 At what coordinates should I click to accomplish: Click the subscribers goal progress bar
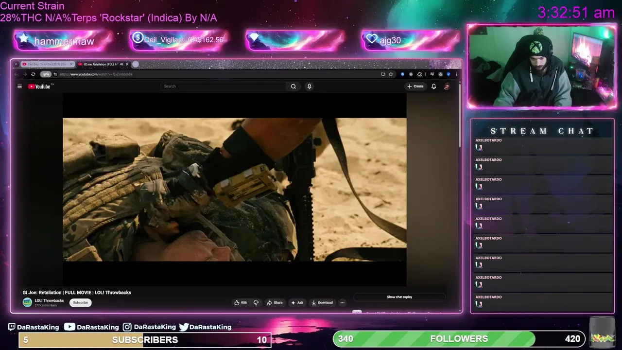tap(144, 340)
